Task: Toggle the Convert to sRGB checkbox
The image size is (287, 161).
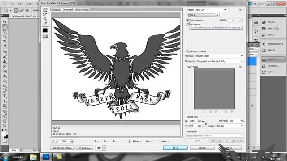Action: [187, 51]
